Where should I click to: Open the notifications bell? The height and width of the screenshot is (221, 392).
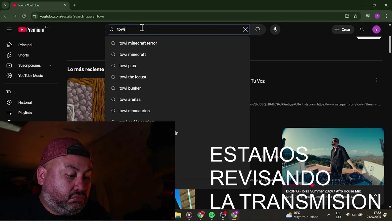361,29
